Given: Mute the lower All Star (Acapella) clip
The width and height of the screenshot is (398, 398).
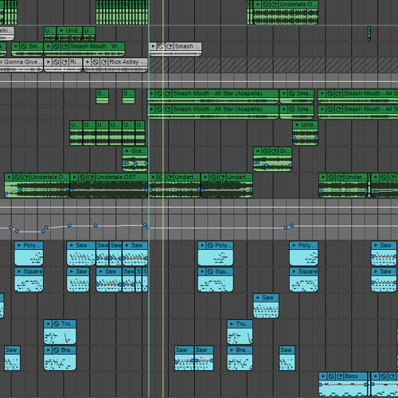Looking at the screenshot, I should (159, 109).
